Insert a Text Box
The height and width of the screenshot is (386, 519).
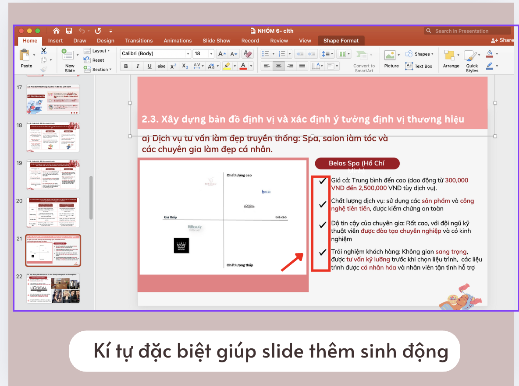421,66
